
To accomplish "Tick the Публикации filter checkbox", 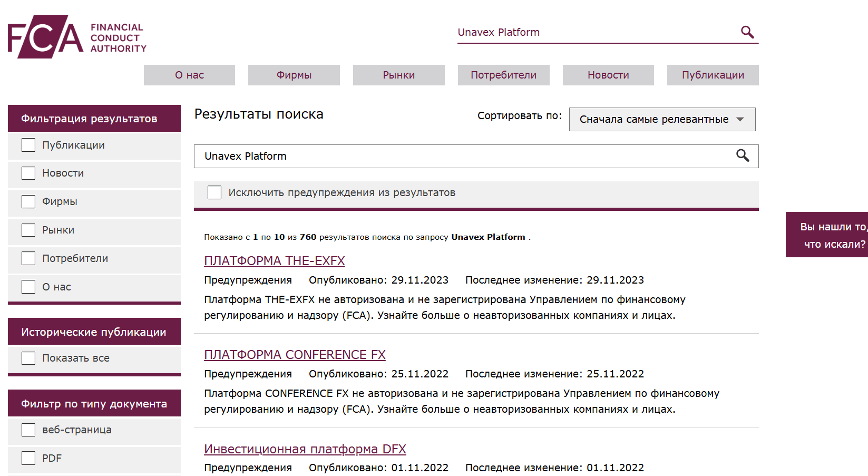I will (28, 145).
